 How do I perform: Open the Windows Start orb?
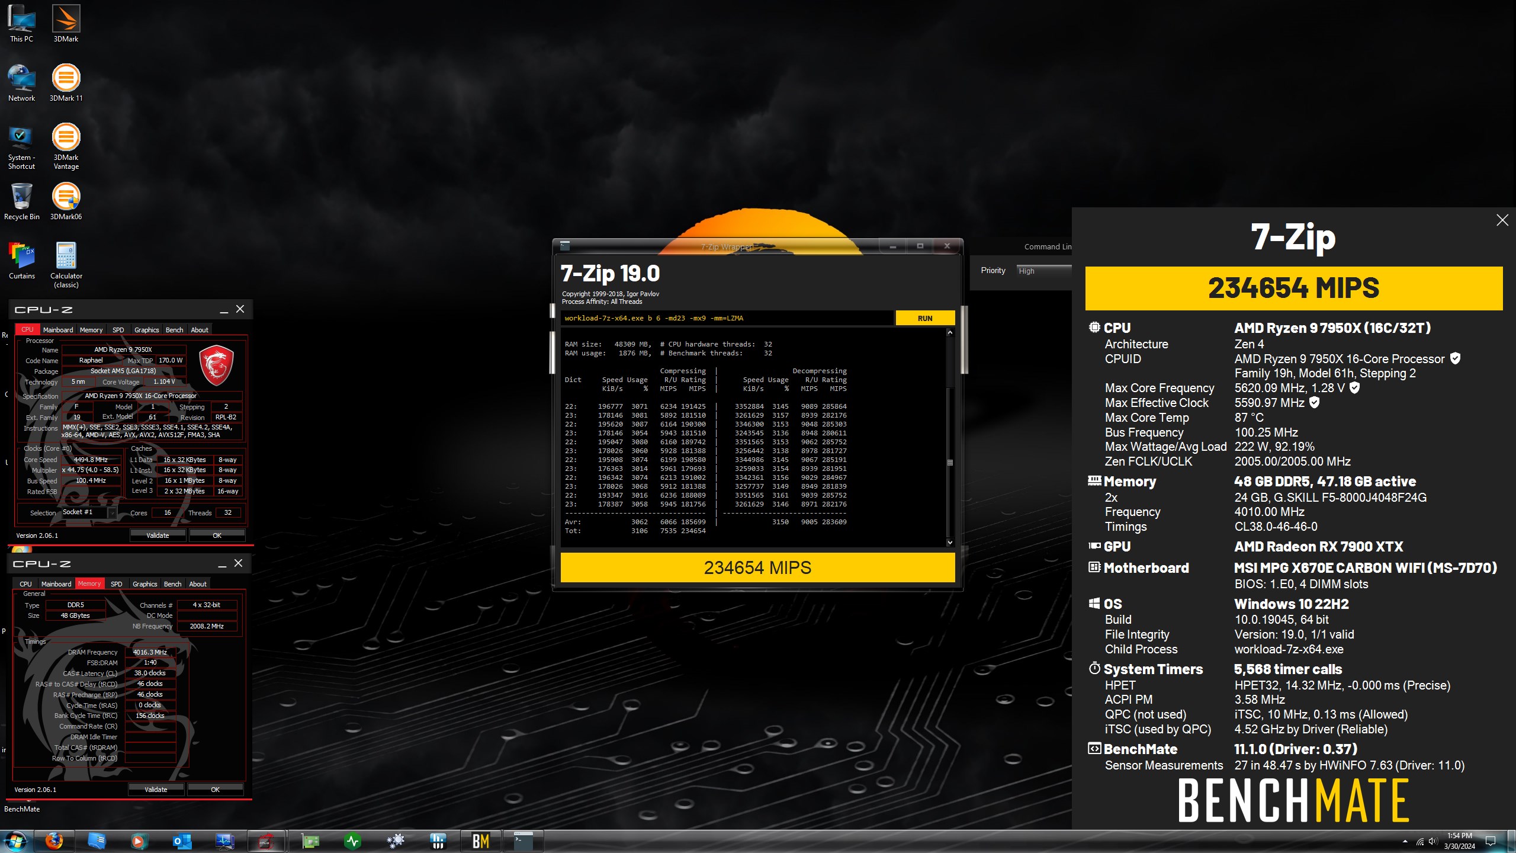(x=15, y=841)
